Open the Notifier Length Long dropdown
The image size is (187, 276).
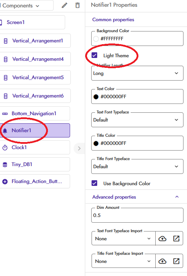coord(137,73)
